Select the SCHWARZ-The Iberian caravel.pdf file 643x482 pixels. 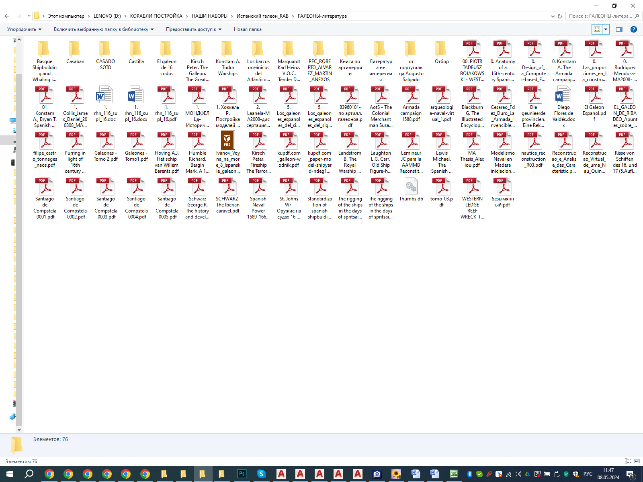click(x=228, y=196)
